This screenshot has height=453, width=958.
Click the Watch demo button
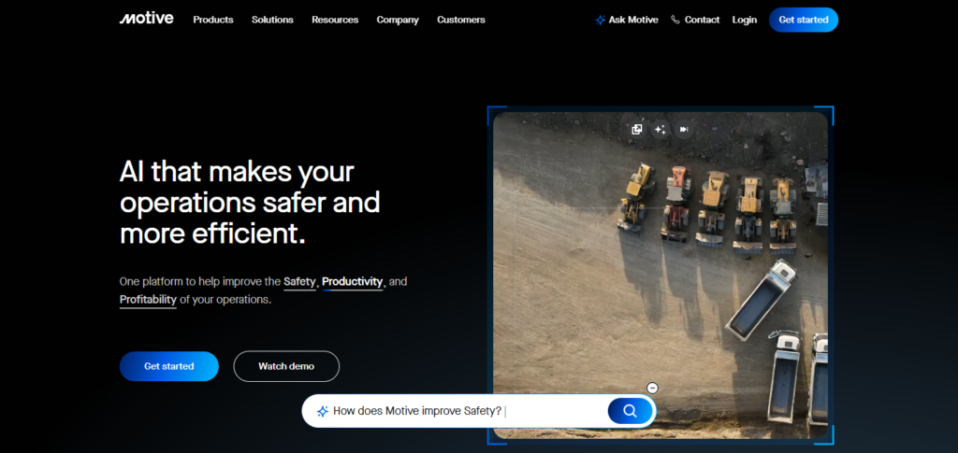click(x=286, y=366)
